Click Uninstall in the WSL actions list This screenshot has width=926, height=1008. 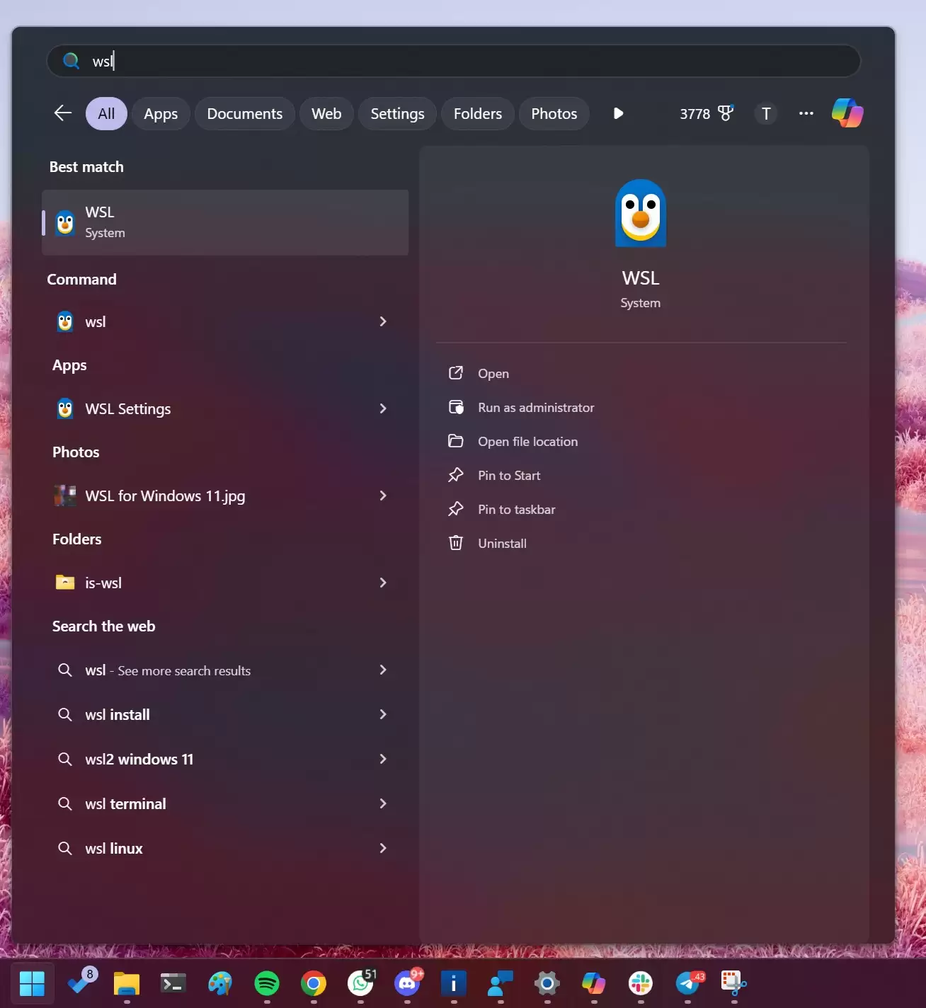pyautogui.click(x=502, y=544)
